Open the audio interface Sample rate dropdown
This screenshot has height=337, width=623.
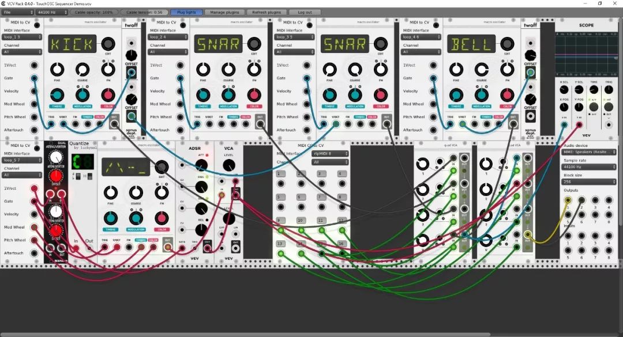point(589,166)
